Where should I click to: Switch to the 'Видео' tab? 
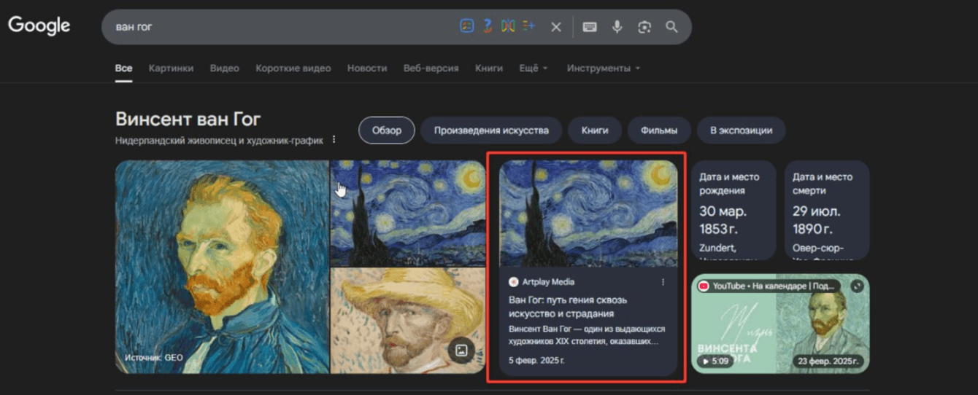coord(225,69)
